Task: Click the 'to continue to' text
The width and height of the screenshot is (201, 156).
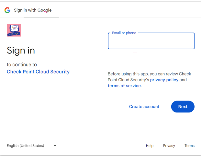Action: pos(22,64)
